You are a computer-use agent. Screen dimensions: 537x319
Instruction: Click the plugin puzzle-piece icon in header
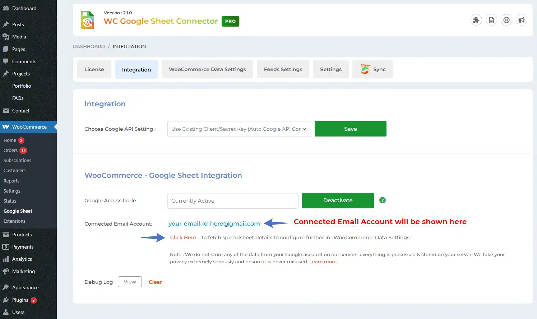point(476,20)
